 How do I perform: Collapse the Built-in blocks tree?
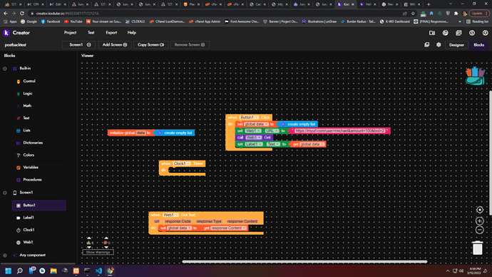(5, 69)
